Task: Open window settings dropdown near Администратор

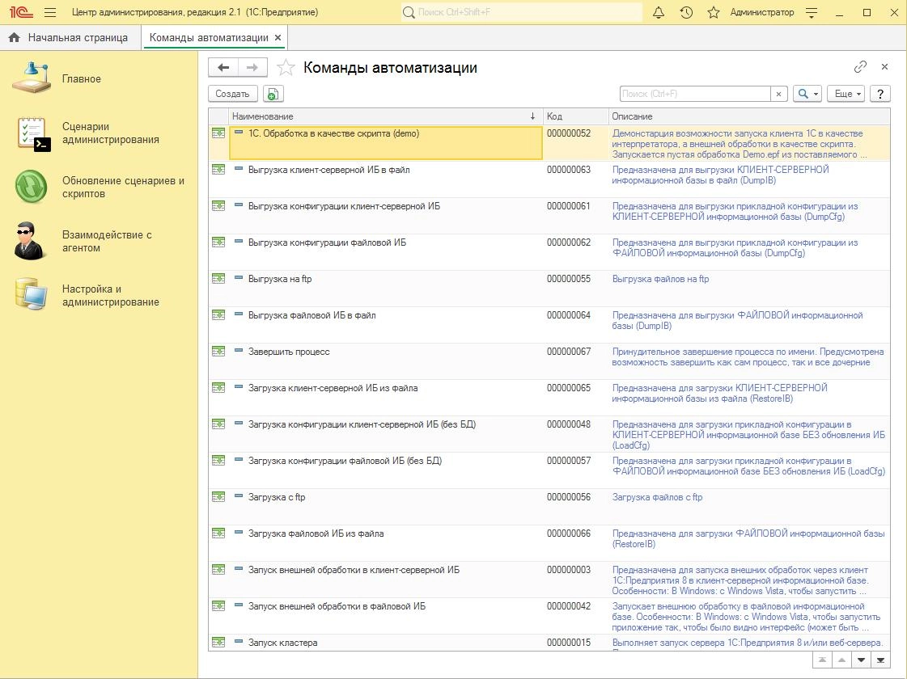Action: pos(812,13)
